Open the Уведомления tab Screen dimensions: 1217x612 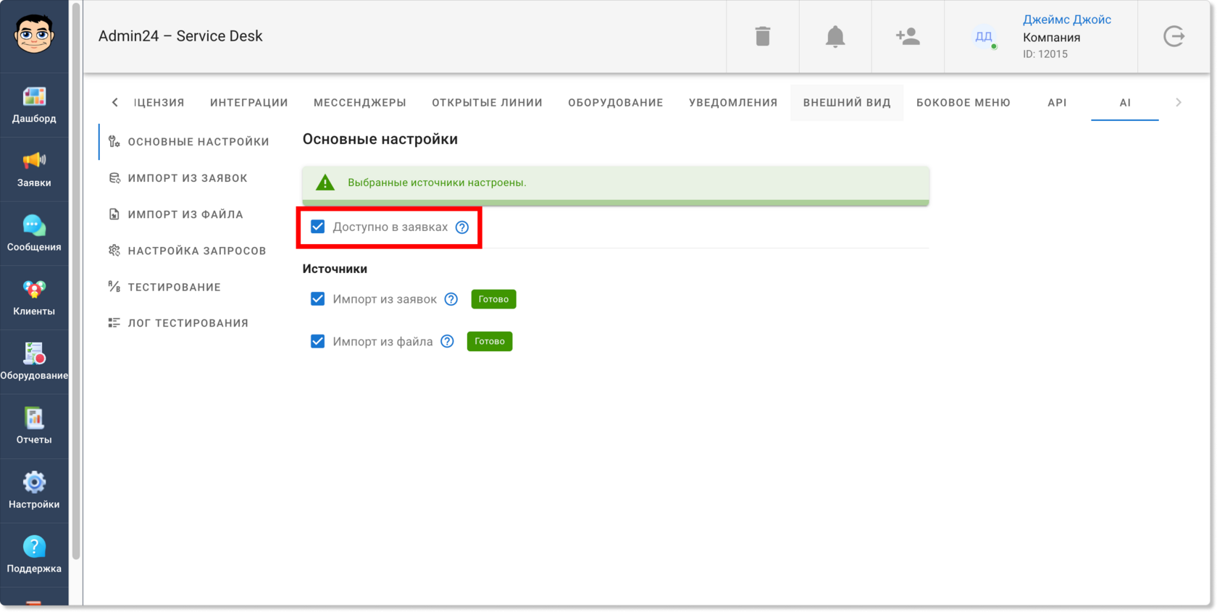tap(733, 103)
